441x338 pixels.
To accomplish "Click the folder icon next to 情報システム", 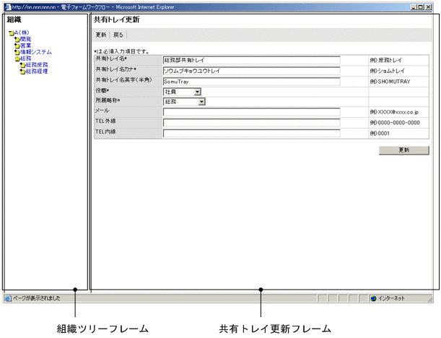I will 17,52.
